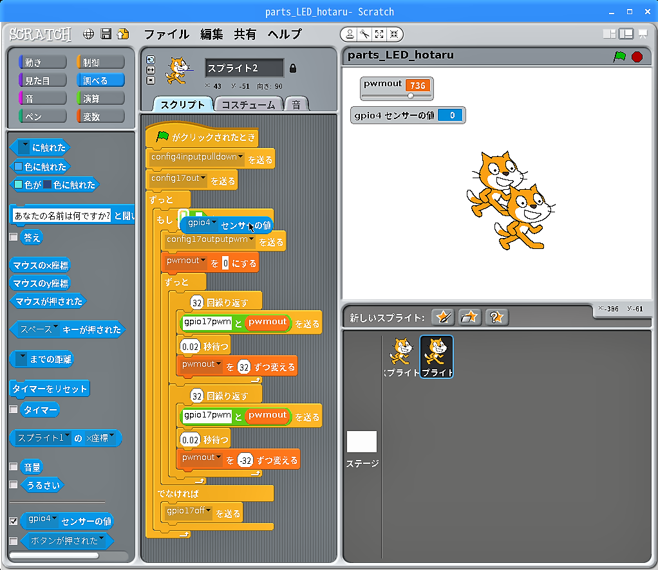This screenshot has width=658, height=570.
Task: Edit the sprite name field スプライト2
Action: (244, 68)
